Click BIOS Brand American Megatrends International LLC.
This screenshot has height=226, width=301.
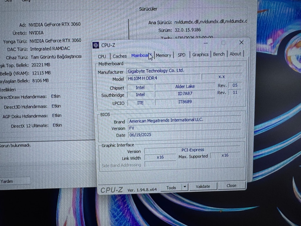[184, 120]
